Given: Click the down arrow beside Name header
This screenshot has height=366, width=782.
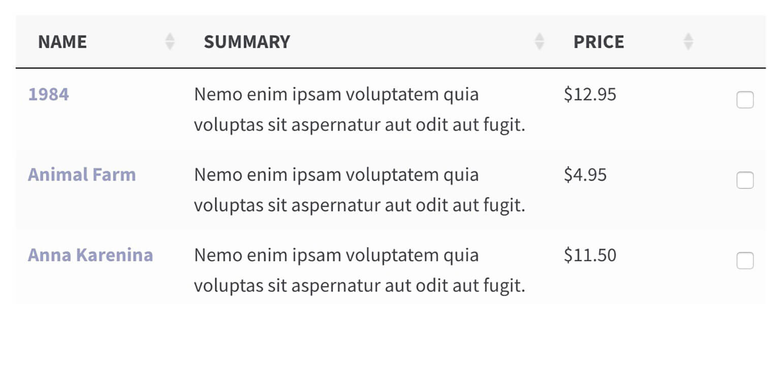Looking at the screenshot, I should click(x=170, y=46).
